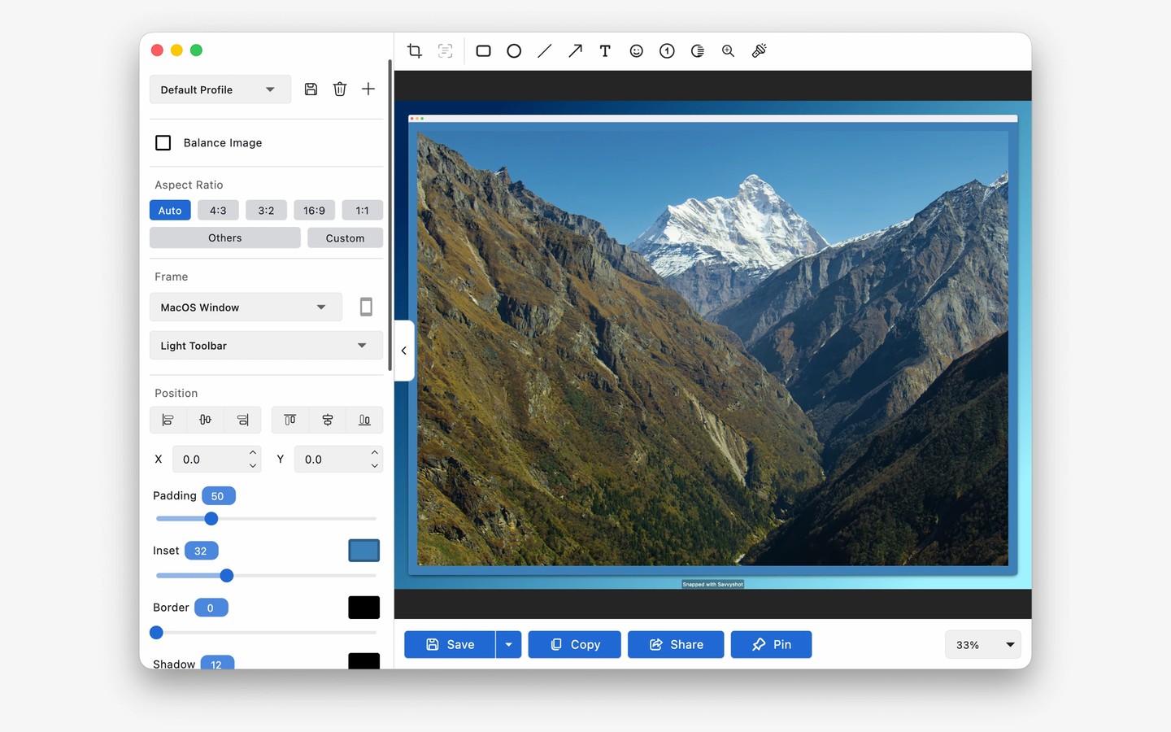
Task: Click the Copy button
Action: [x=575, y=645]
